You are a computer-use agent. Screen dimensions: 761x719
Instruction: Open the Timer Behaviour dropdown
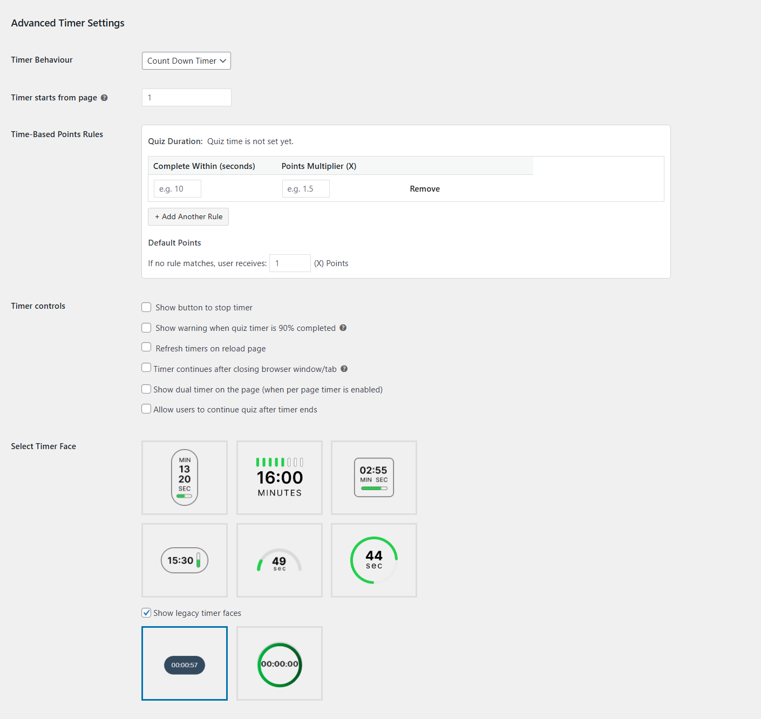click(x=186, y=61)
